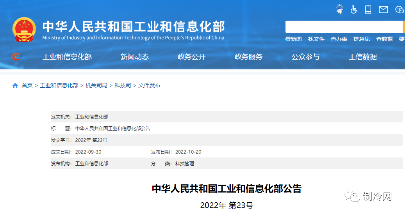Open 公众参与 navigation menu
This screenshot has height=214, width=405.
(305, 57)
